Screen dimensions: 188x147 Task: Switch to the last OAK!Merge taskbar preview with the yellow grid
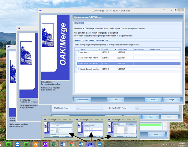tap(123, 129)
